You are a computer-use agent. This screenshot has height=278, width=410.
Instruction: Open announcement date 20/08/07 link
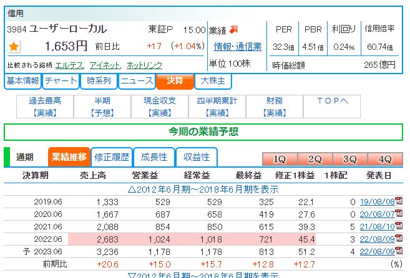[x=377, y=214]
